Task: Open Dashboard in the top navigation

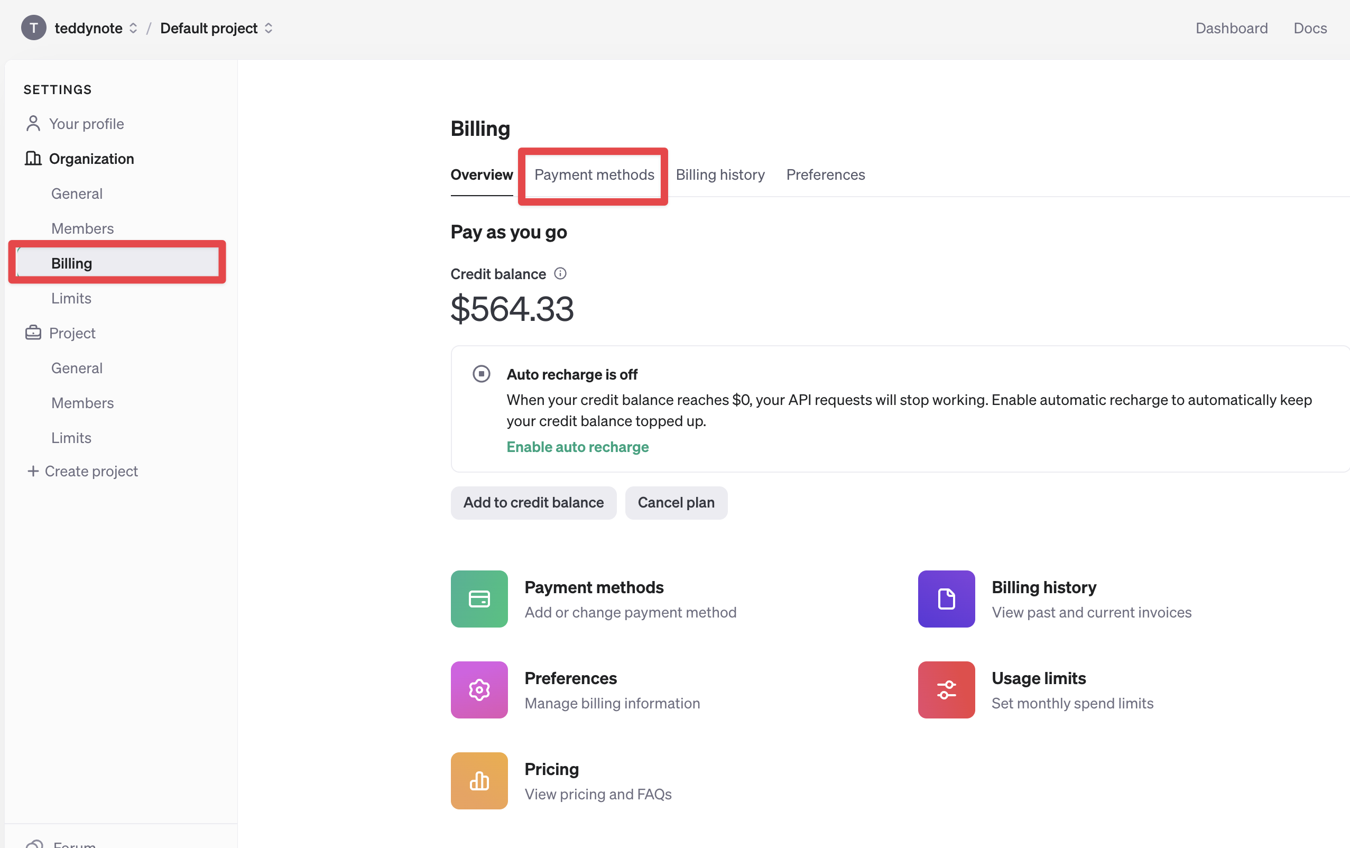Action: [x=1231, y=28]
